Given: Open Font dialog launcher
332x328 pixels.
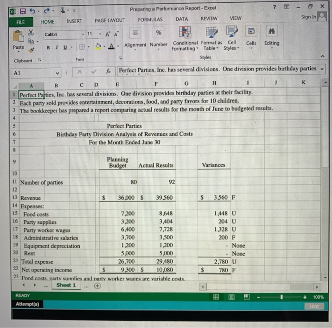Looking at the screenshot, I should coord(120,58).
